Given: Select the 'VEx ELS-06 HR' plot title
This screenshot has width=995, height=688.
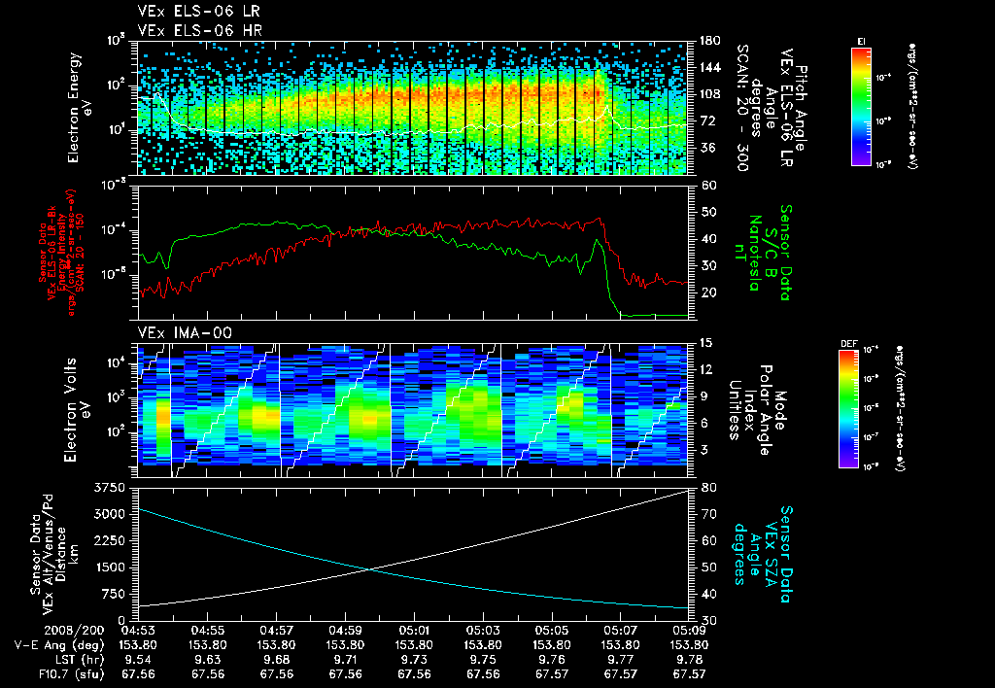Looking at the screenshot, I should pos(200,30).
